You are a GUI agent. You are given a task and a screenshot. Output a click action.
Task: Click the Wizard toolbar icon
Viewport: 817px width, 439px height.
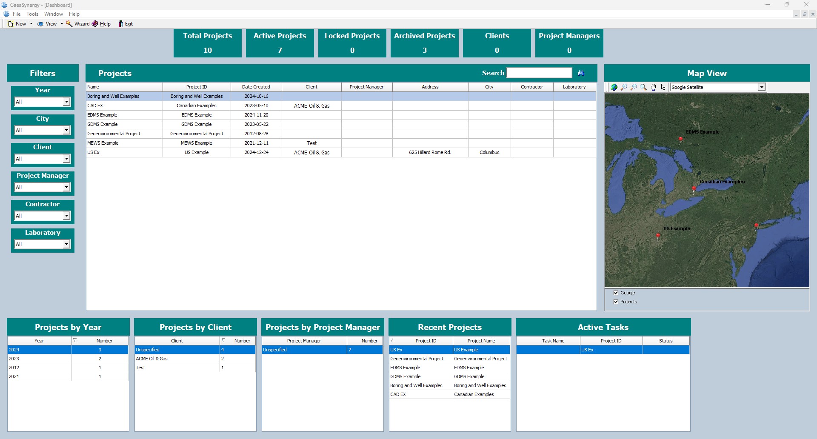[x=77, y=24]
